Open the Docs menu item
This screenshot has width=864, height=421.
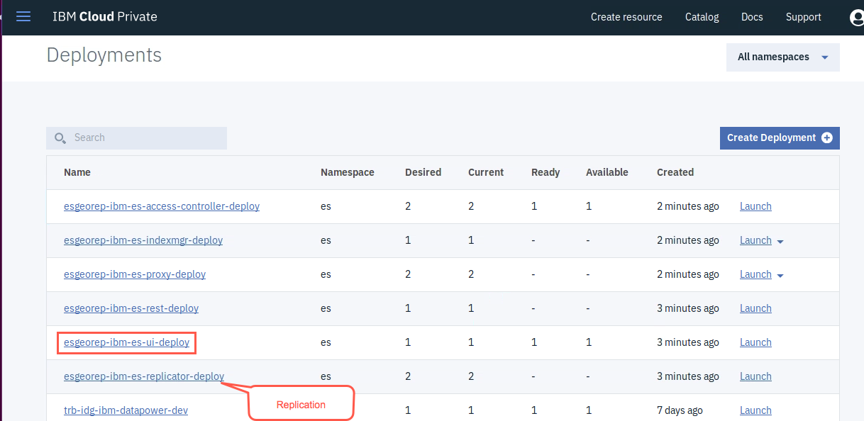pos(752,17)
